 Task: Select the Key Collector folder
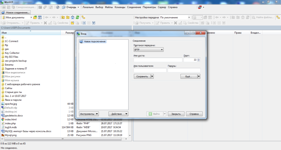(x=12, y=53)
